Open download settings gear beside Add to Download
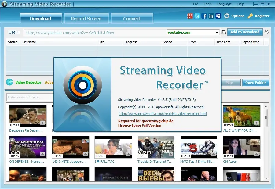This screenshot has height=189, width=275. (x=266, y=32)
